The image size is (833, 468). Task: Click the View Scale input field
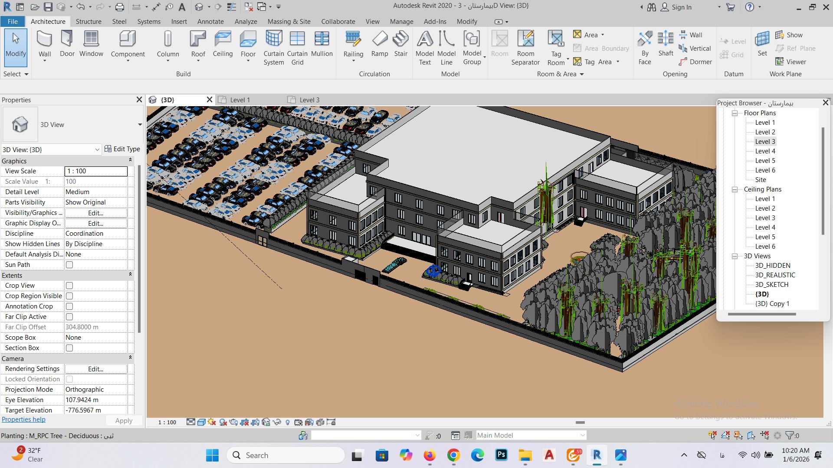tap(96, 171)
